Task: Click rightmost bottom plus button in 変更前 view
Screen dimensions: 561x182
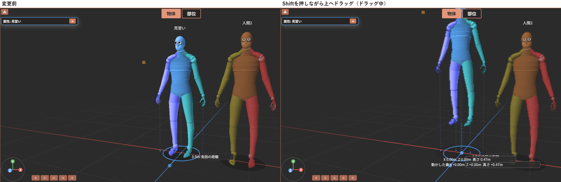Action: point(72,178)
